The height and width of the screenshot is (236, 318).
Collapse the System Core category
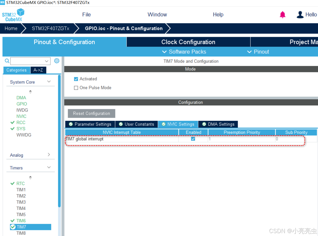click(49, 82)
